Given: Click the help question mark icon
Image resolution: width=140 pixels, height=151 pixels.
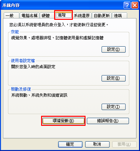Looking at the screenshot, I should [x=127, y=5].
